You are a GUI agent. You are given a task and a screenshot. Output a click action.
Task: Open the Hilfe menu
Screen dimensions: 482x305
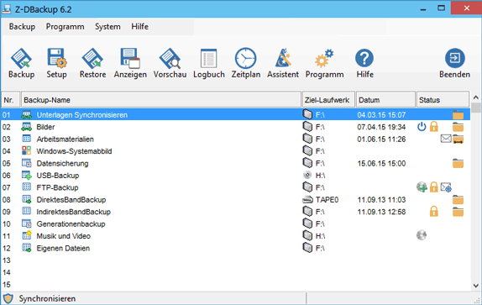point(140,27)
